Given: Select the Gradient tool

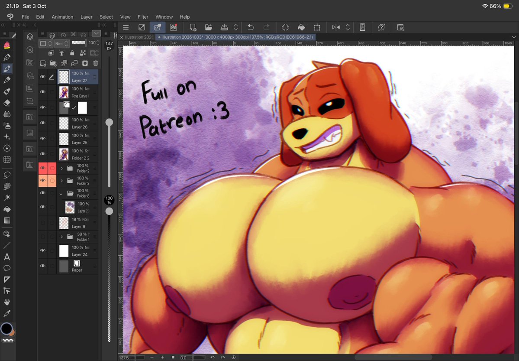Looking at the screenshot, I should (x=7, y=221).
